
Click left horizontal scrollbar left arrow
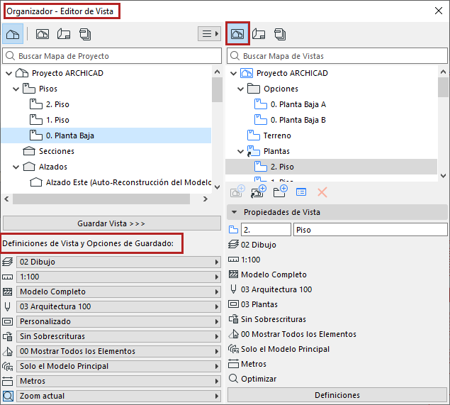click(x=7, y=199)
